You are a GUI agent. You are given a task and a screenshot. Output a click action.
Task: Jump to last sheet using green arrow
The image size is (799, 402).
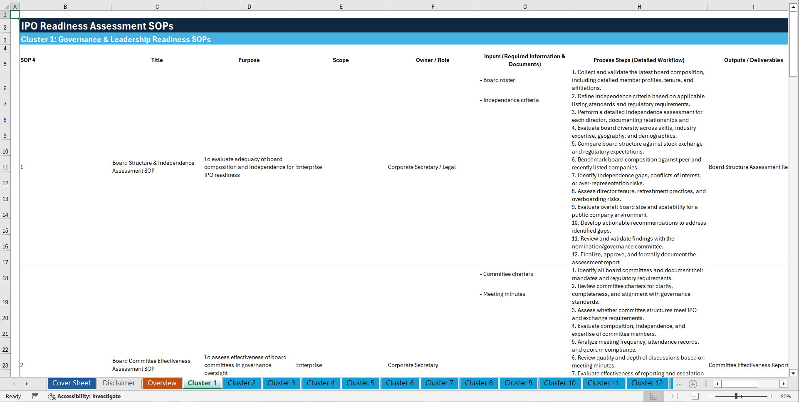[27, 383]
